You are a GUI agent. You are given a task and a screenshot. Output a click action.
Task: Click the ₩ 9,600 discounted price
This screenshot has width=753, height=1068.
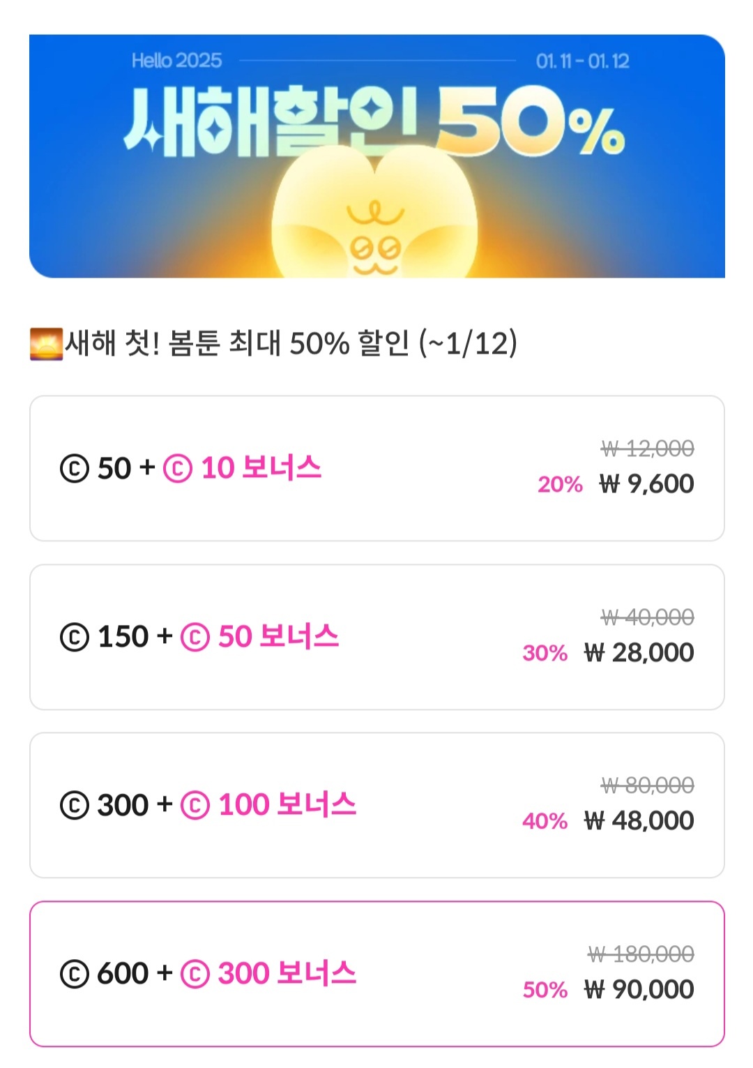pyautogui.click(x=646, y=484)
